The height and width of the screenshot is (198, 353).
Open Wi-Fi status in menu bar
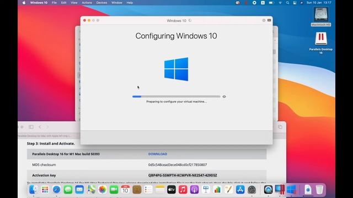tap(280, 3)
